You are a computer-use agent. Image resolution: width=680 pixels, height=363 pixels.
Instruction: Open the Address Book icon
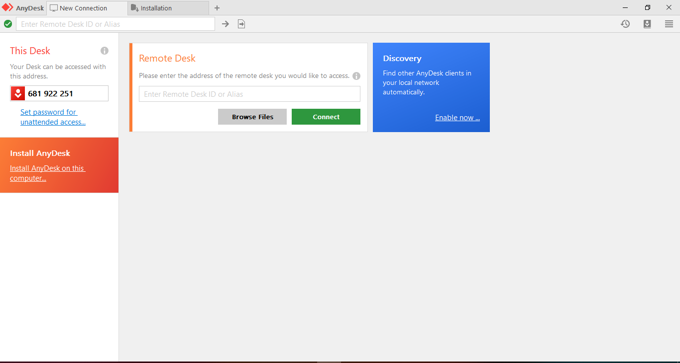647,23
